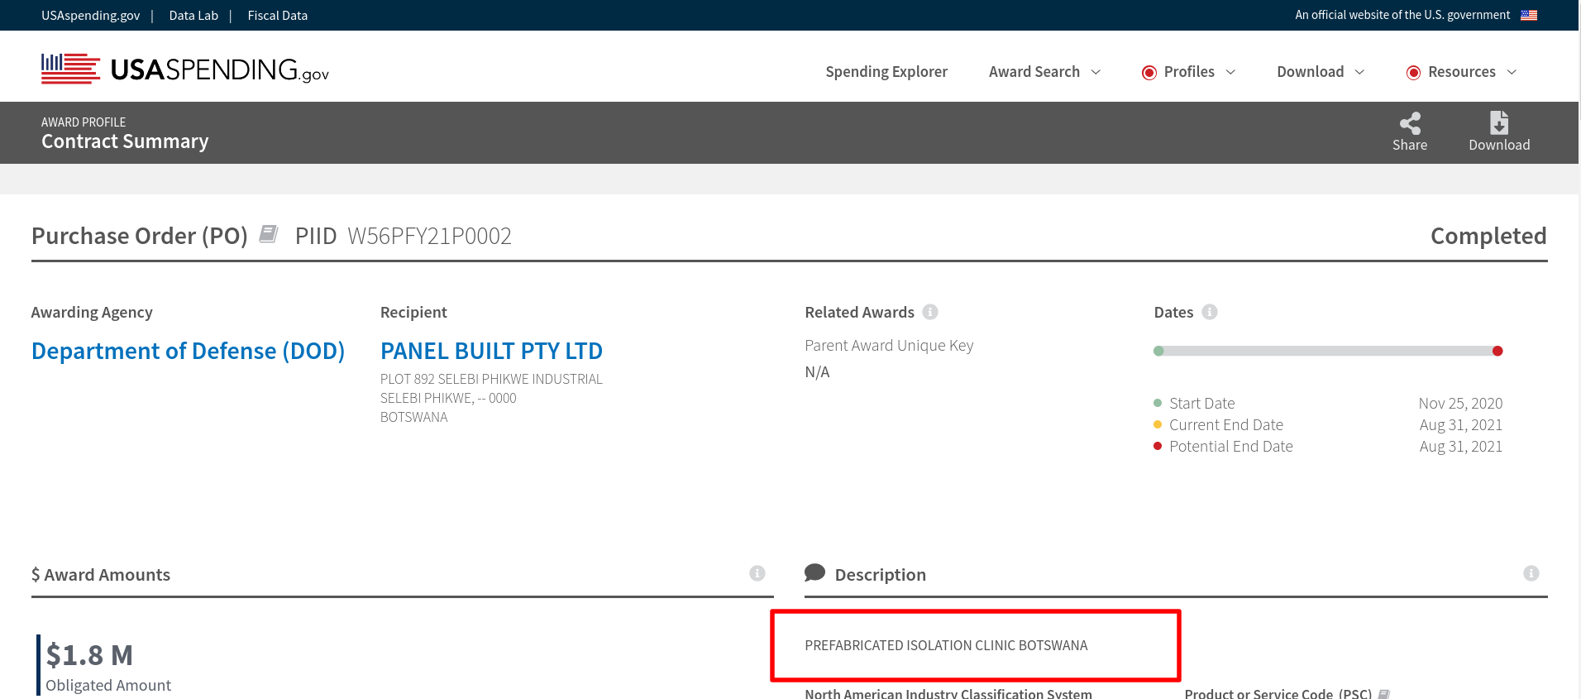Click PREFABRICATED ISOLATION CLINIC BOTSWANA description text
This screenshot has height=699, width=1581.
point(946,645)
